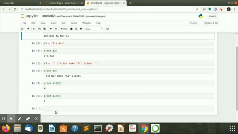Move selected cell up arrow
Image resolution: width=238 pixels, height=134 pixels.
pos(51,29)
